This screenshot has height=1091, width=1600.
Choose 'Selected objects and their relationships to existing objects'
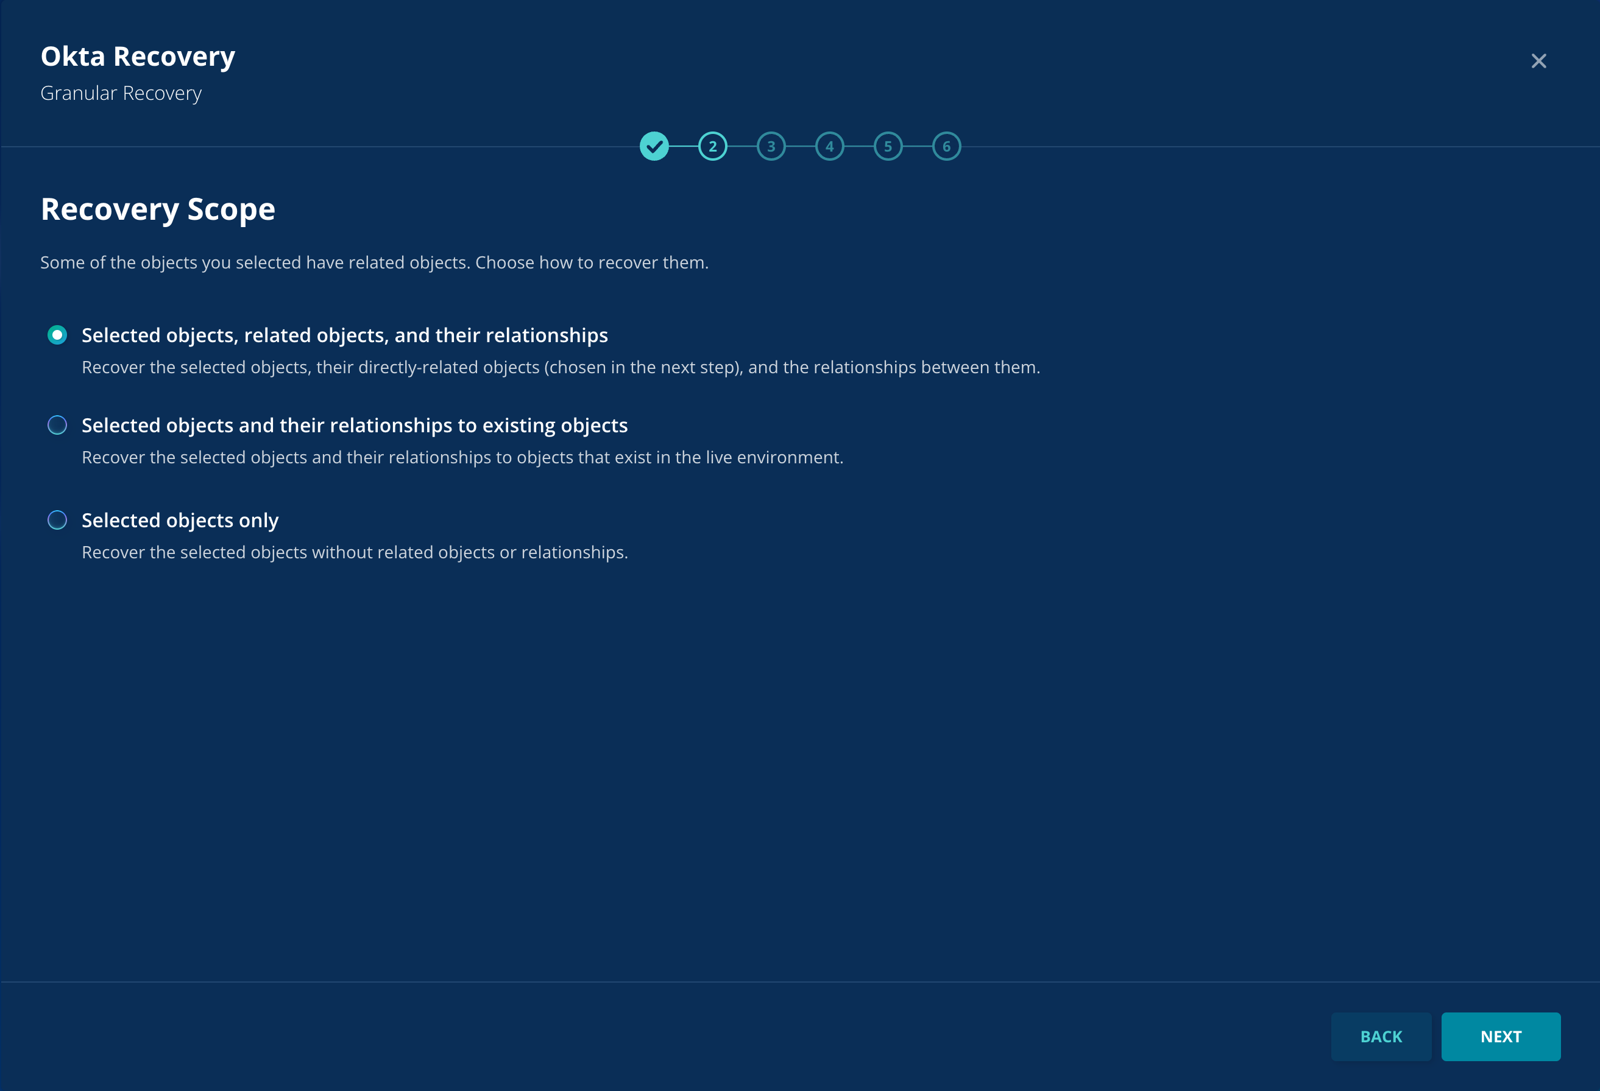pos(57,425)
